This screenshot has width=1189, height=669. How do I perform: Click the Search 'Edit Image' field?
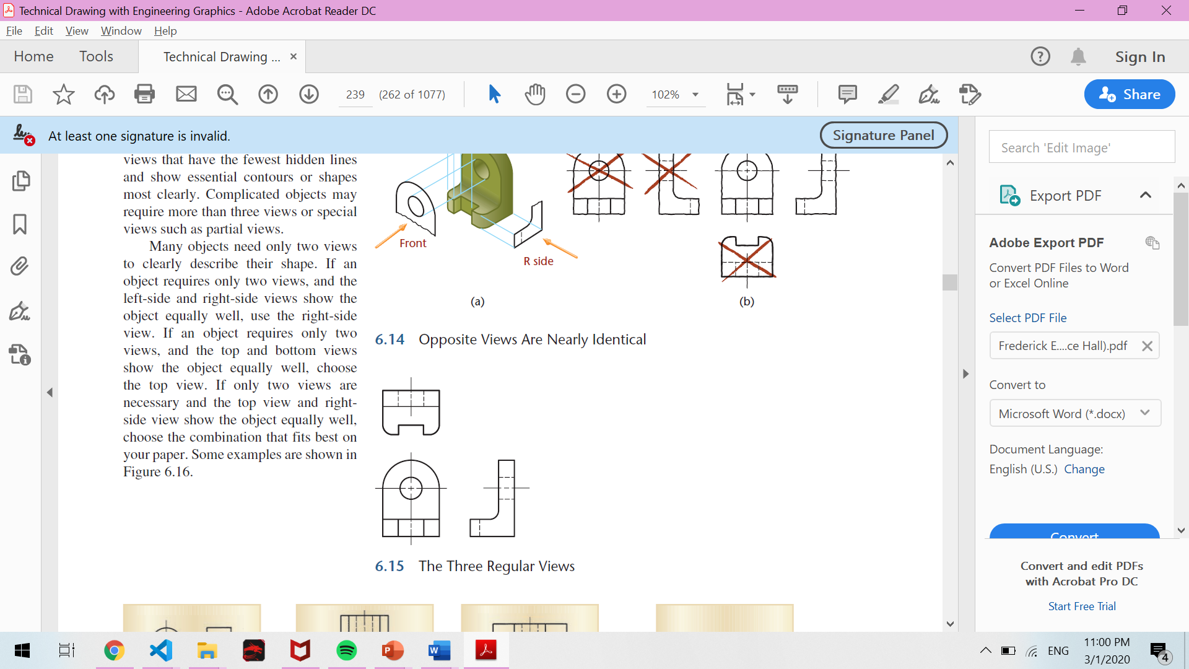pos(1081,147)
